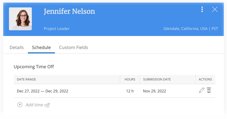Screen dimensions: 227x119
Task: Click the plus icon to add time off
Action: tap(20, 105)
